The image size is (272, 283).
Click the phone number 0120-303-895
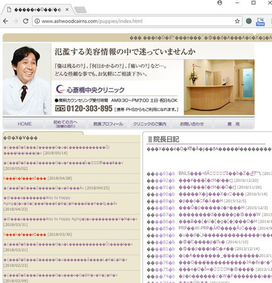(90, 109)
